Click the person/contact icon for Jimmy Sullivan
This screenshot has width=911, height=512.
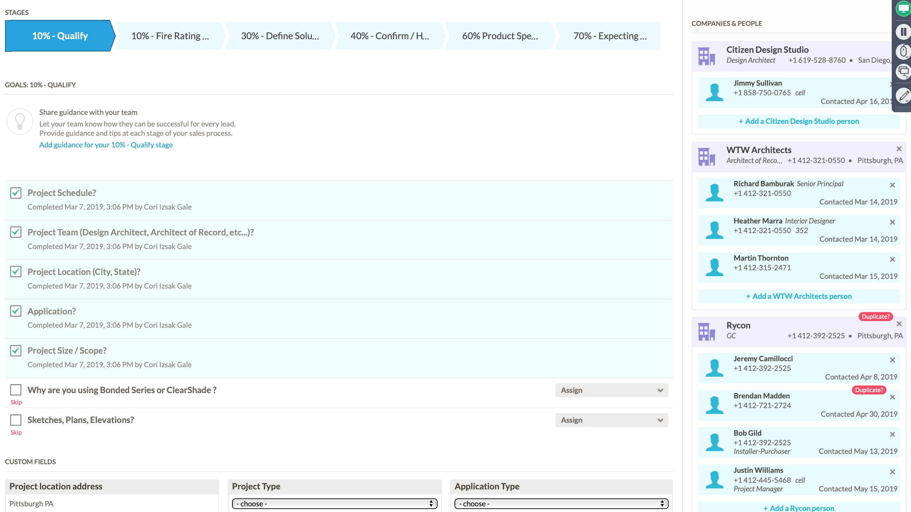pyautogui.click(x=714, y=91)
